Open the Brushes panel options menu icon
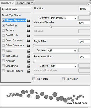The width and height of the screenshot is (91, 108). click(89, 4)
